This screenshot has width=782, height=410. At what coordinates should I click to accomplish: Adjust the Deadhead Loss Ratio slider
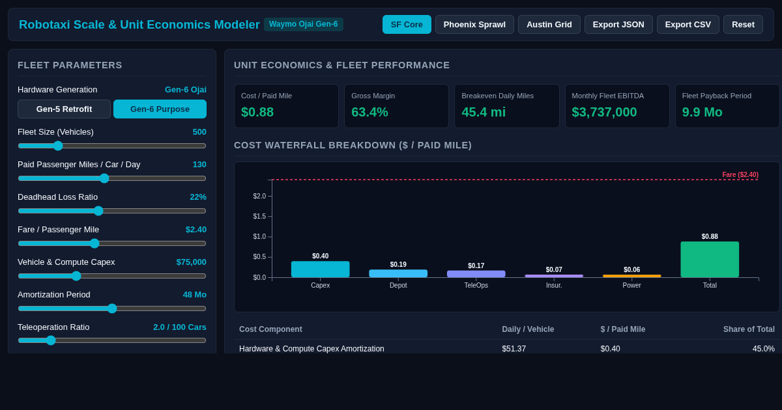click(x=112, y=211)
